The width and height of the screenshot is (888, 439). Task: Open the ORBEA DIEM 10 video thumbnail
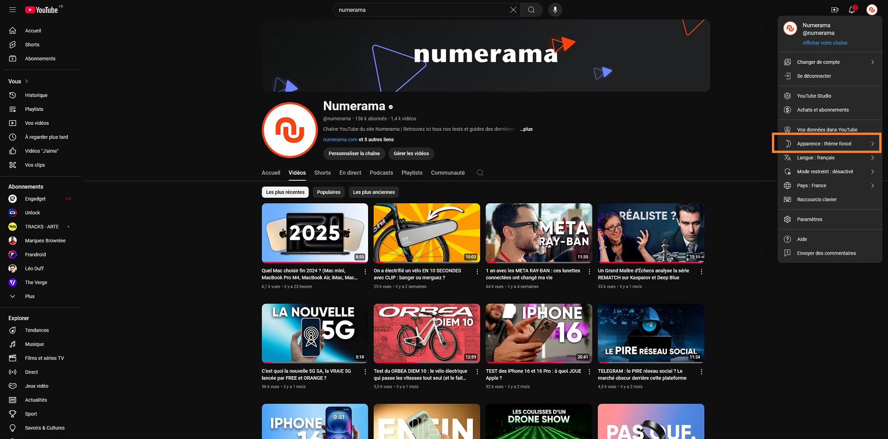(426, 333)
